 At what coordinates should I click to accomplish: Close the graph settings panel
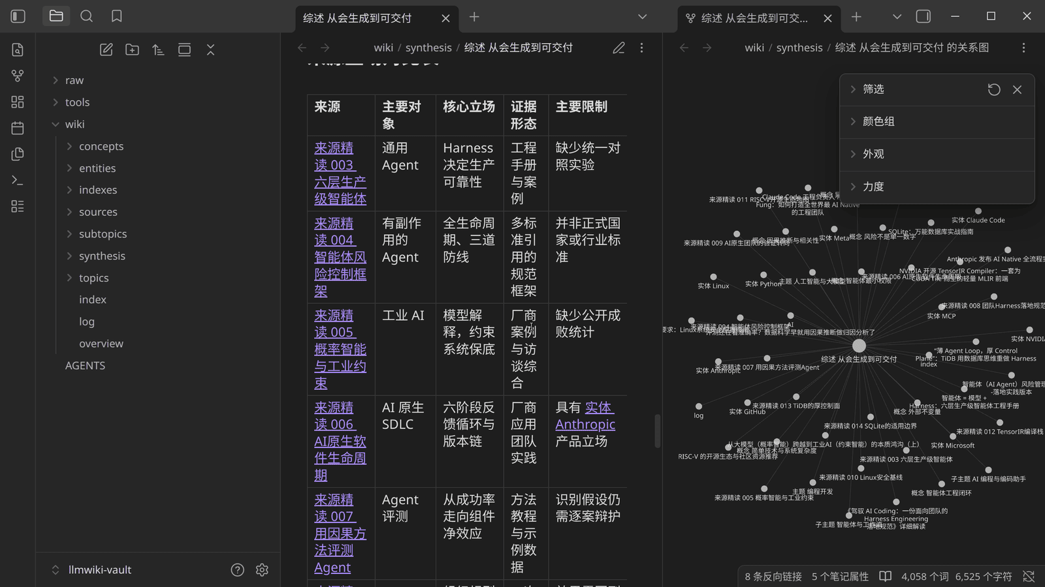point(1017,89)
